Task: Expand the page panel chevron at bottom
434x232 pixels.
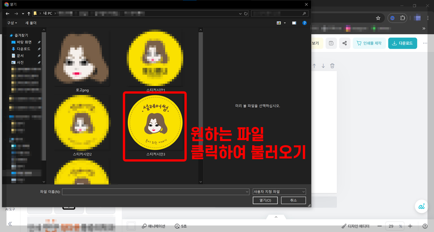Action: pos(276,217)
